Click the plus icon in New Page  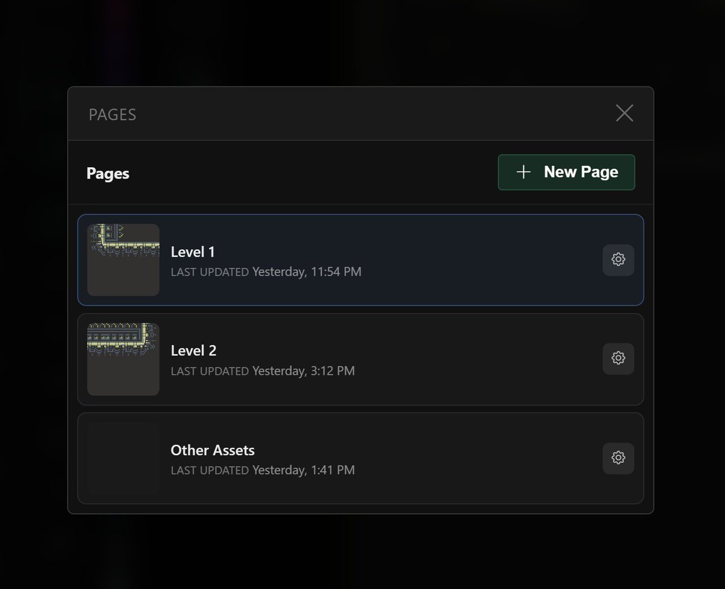[x=524, y=172]
